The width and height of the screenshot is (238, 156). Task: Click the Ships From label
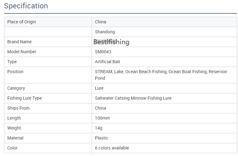(x=18, y=108)
